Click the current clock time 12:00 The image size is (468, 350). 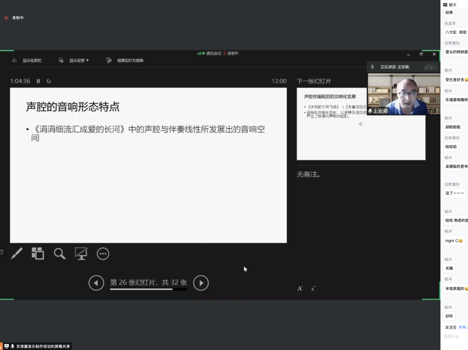(279, 81)
